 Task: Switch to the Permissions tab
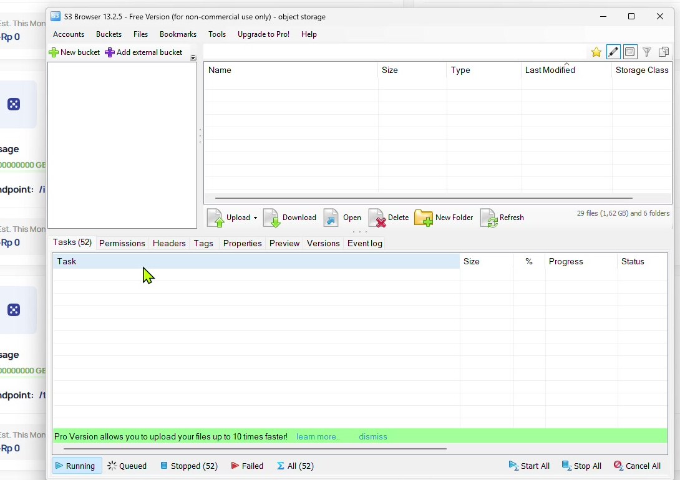click(122, 244)
